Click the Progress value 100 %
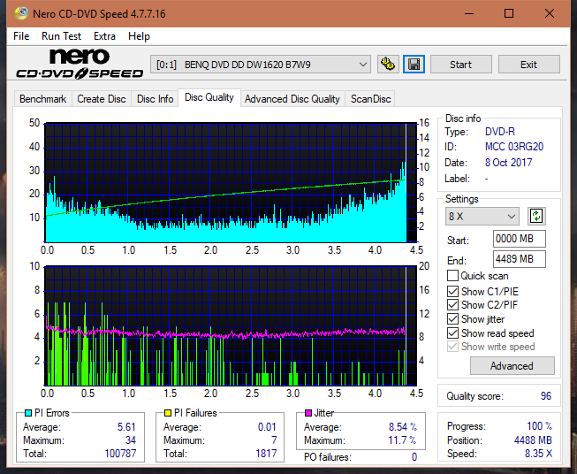Viewport: 577px width, 474px height. (x=540, y=426)
